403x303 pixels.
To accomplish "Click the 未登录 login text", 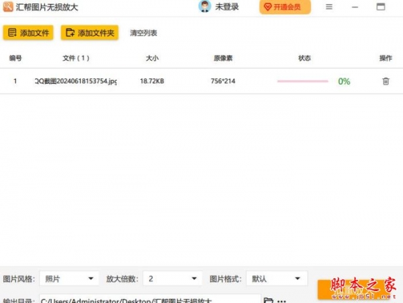I will click(x=227, y=7).
